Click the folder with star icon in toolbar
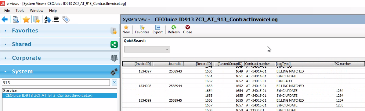The width and height of the screenshot is (365, 111). tap(37, 19)
